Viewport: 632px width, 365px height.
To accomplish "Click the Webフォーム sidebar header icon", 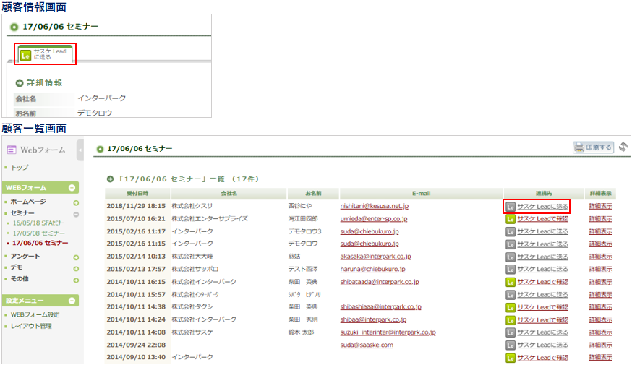I will (x=12, y=150).
